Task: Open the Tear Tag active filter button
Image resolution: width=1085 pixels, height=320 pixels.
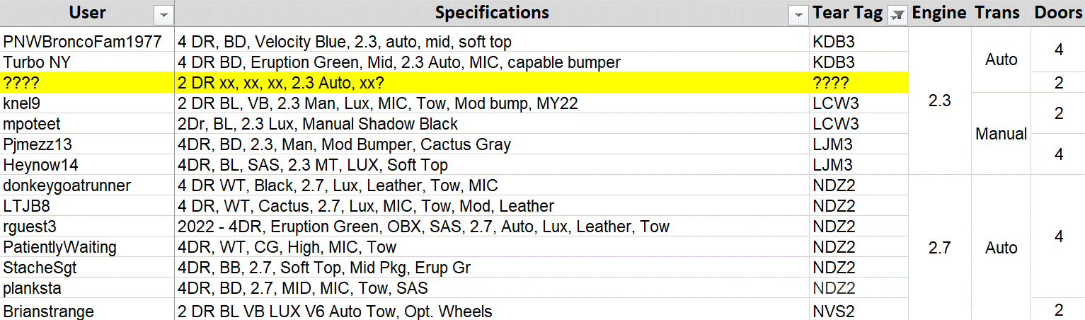Action: [898, 15]
